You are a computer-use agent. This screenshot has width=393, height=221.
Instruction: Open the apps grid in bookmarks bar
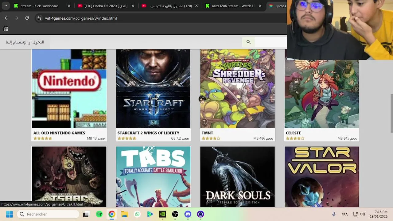pyautogui.click(x=6, y=29)
